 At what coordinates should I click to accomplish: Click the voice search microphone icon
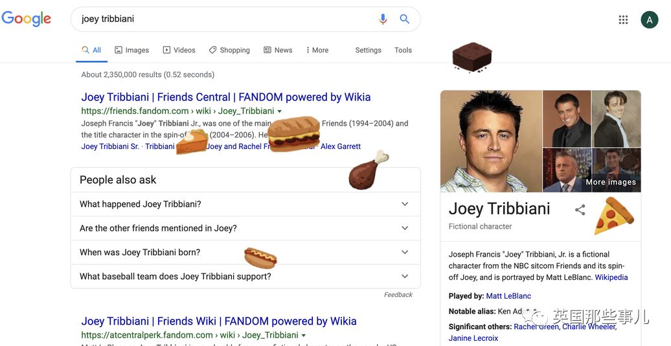click(383, 19)
